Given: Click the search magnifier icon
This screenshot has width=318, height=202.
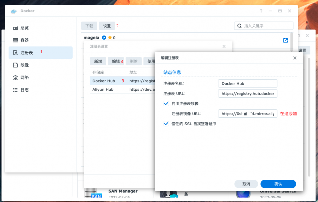Looking at the screenshot, I should pyautogui.click(x=239, y=26).
